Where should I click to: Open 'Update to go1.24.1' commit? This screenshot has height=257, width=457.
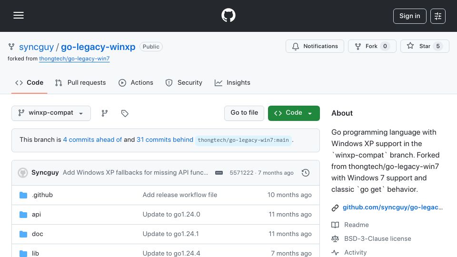[x=171, y=234]
